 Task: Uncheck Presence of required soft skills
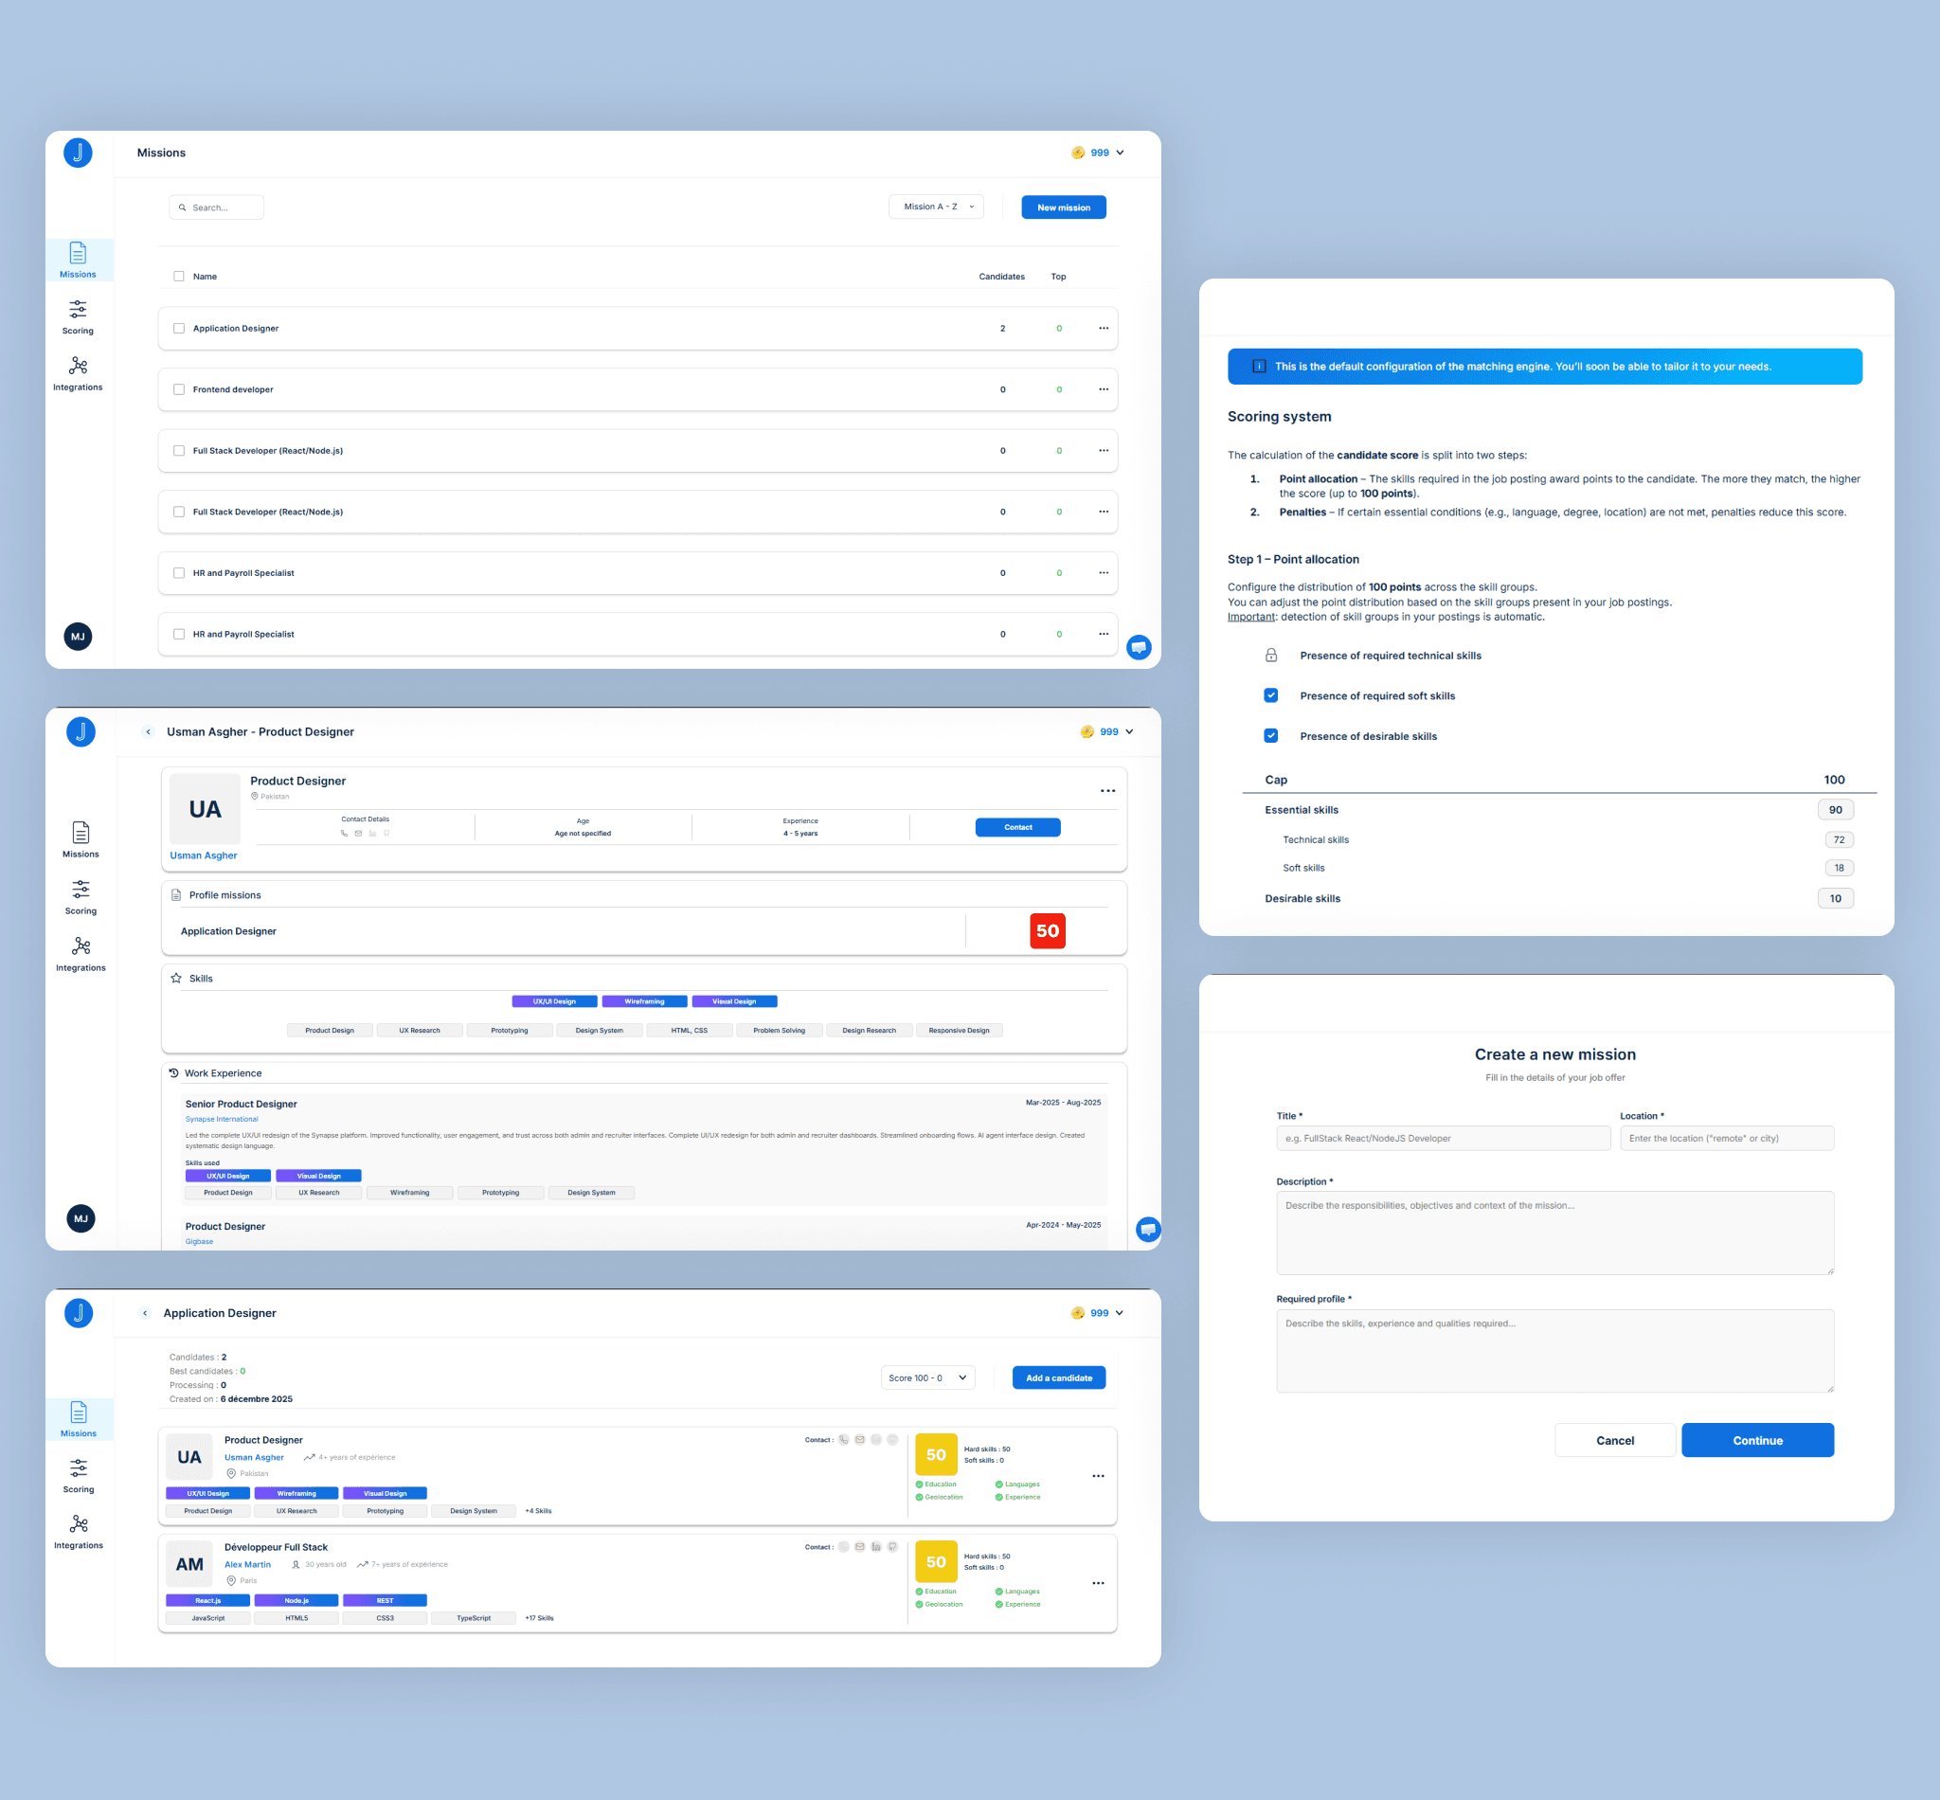(1270, 695)
